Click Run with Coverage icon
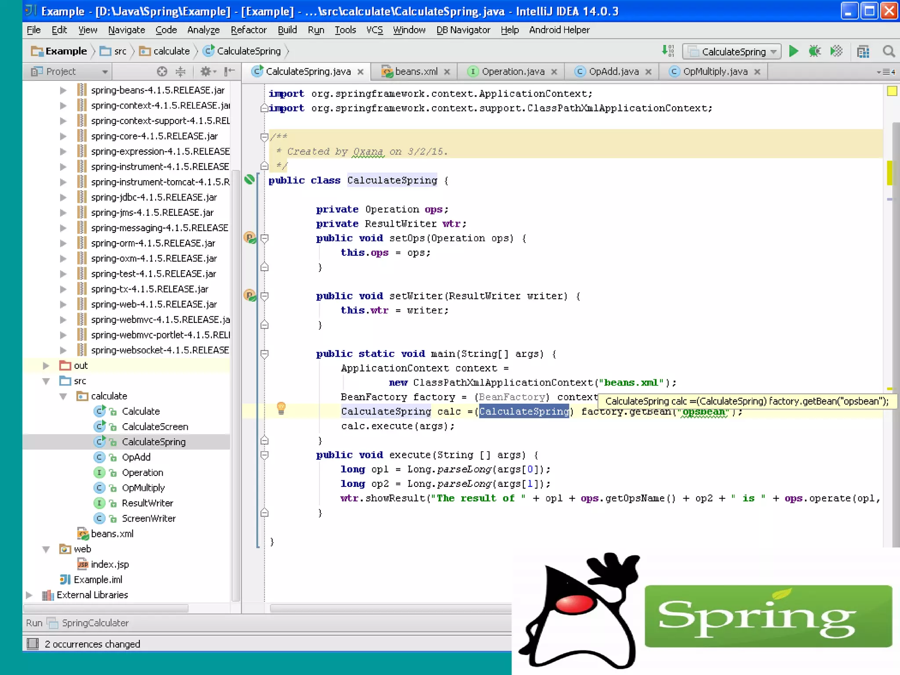The width and height of the screenshot is (900, 675). [x=836, y=51]
